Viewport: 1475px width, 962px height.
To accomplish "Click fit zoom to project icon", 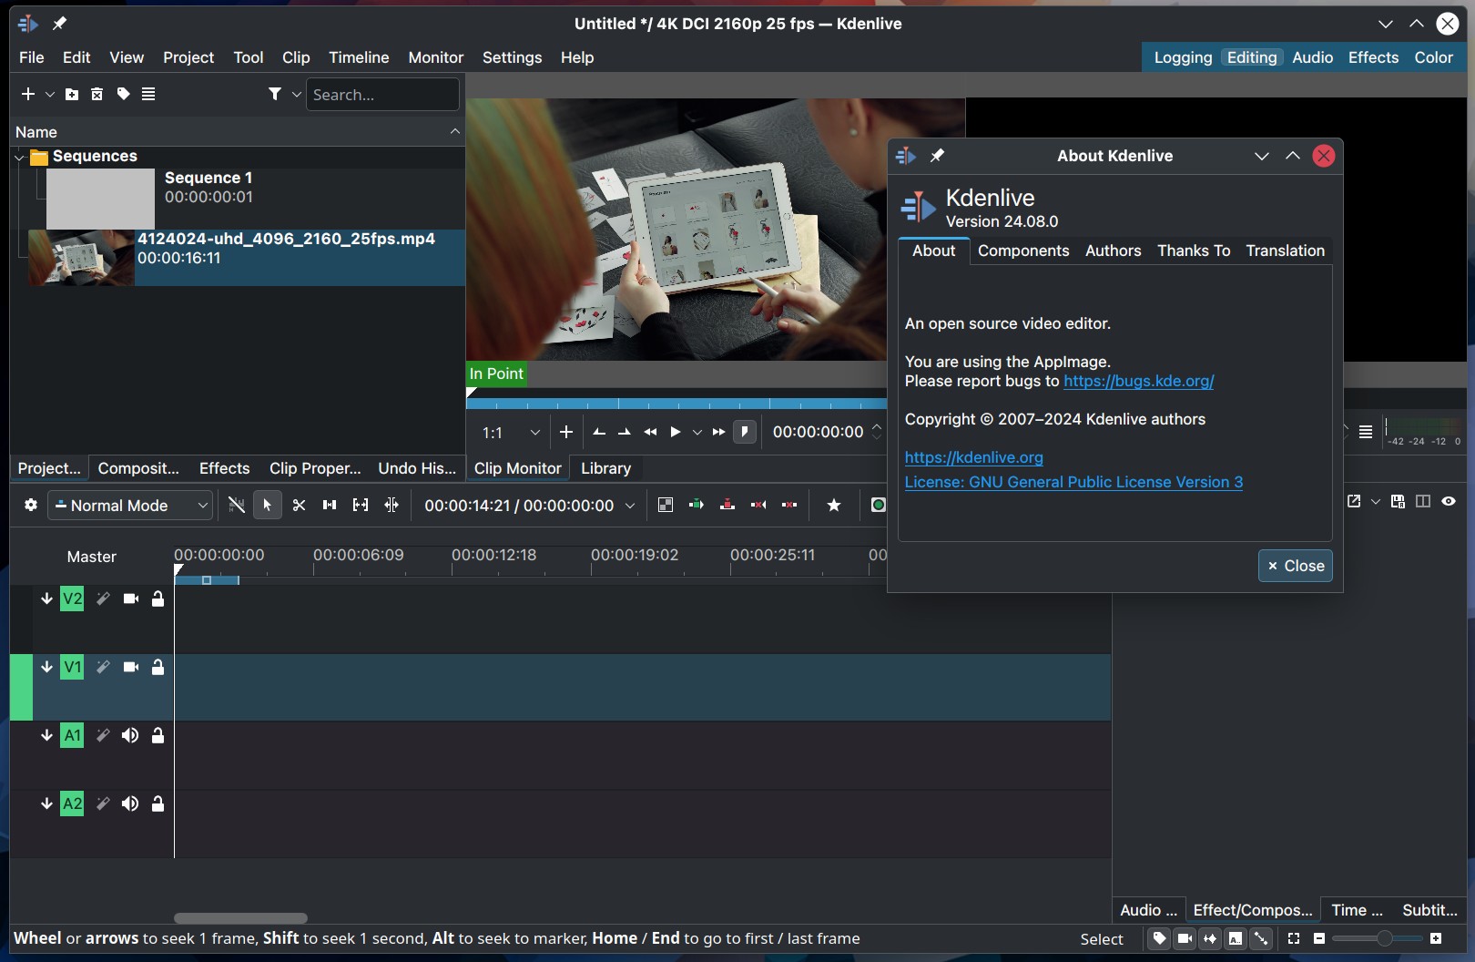I will click(1294, 938).
